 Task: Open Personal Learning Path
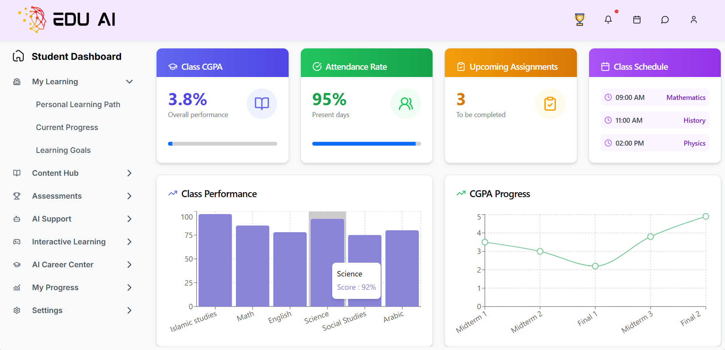click(x=78, y=104)
